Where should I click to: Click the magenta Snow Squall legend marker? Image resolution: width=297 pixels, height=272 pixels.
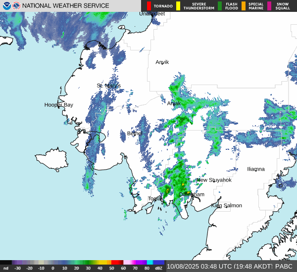[x=269, y=6]
